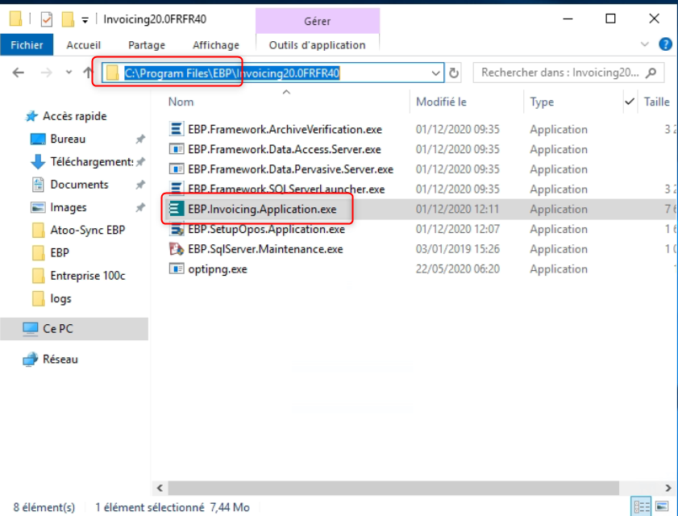Open Accès rapide in the navigation pane

[74, 116]
